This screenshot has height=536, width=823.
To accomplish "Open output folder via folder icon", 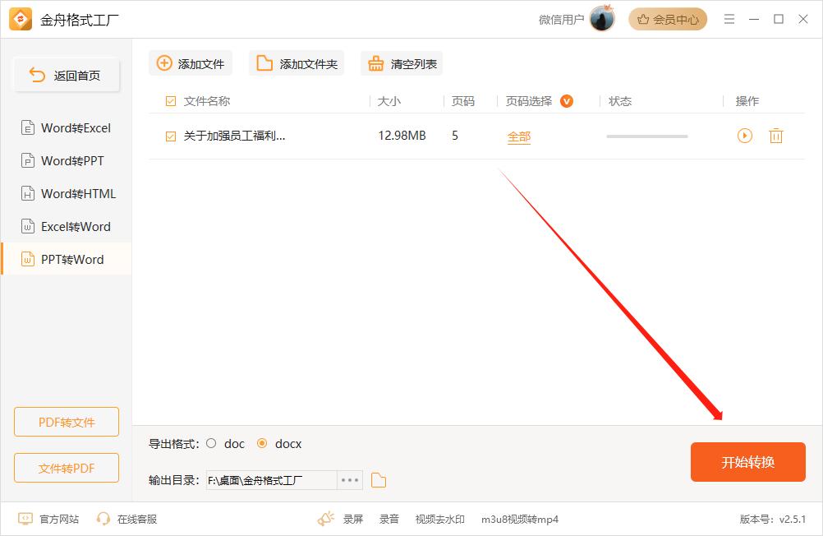I will (x=379, y=480).
